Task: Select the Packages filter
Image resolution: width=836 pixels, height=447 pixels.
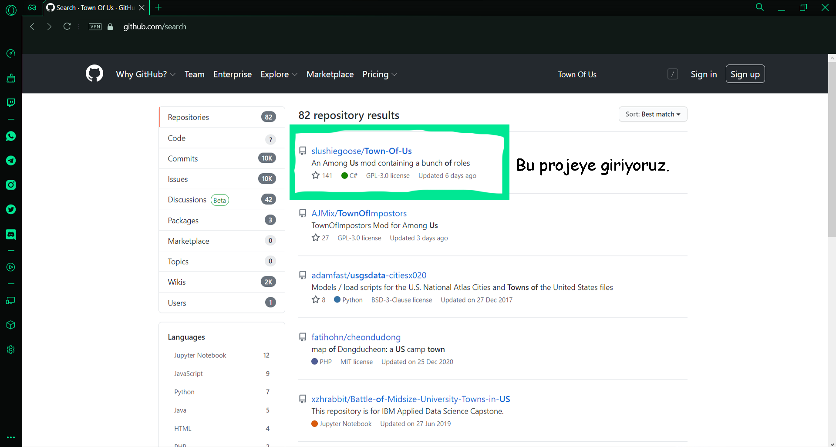Action: pos(222,220)
